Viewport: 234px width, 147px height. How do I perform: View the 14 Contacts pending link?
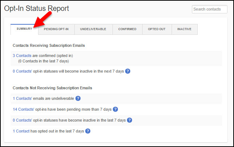click(x=23, y=109)
